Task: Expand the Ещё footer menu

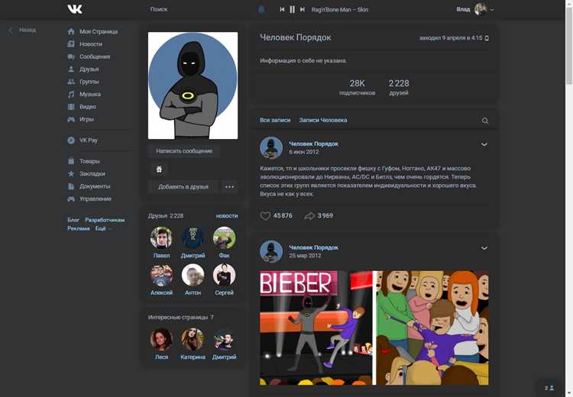Action: click(x=102, y=228)
